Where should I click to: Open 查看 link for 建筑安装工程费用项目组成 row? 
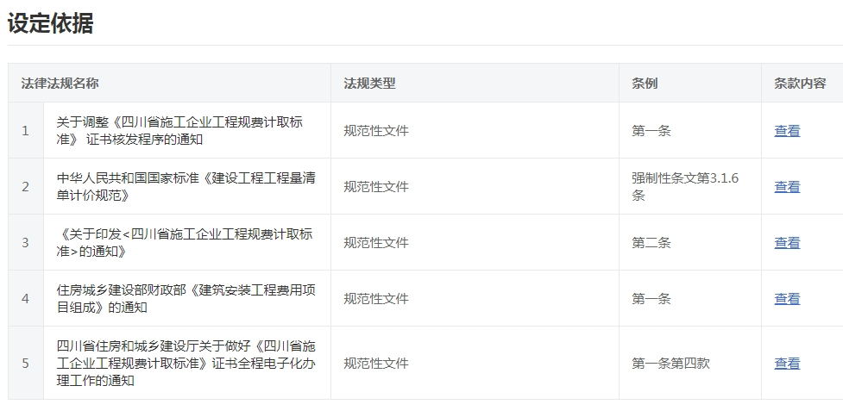[x=786, y=299]
